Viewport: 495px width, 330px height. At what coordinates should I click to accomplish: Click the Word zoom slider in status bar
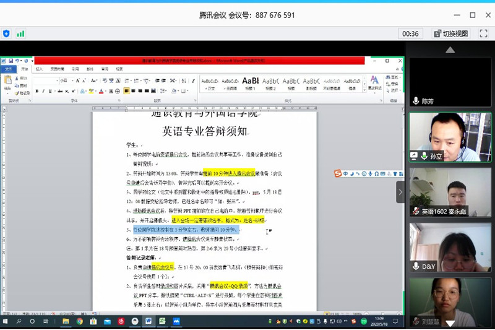pyautogui.click(x=382, y=314)
